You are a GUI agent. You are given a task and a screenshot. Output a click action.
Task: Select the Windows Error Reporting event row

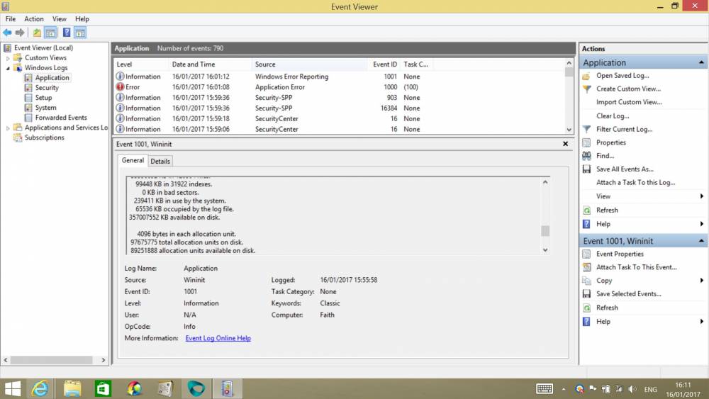click(339, 77)
